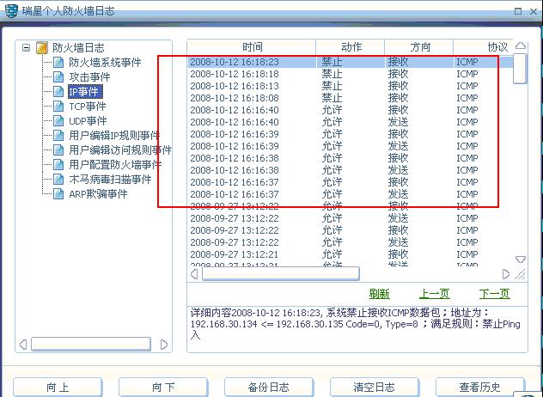Maximize the 瑞星个人防火墙日志 window
543x397 pixels.
click(518, 11)
